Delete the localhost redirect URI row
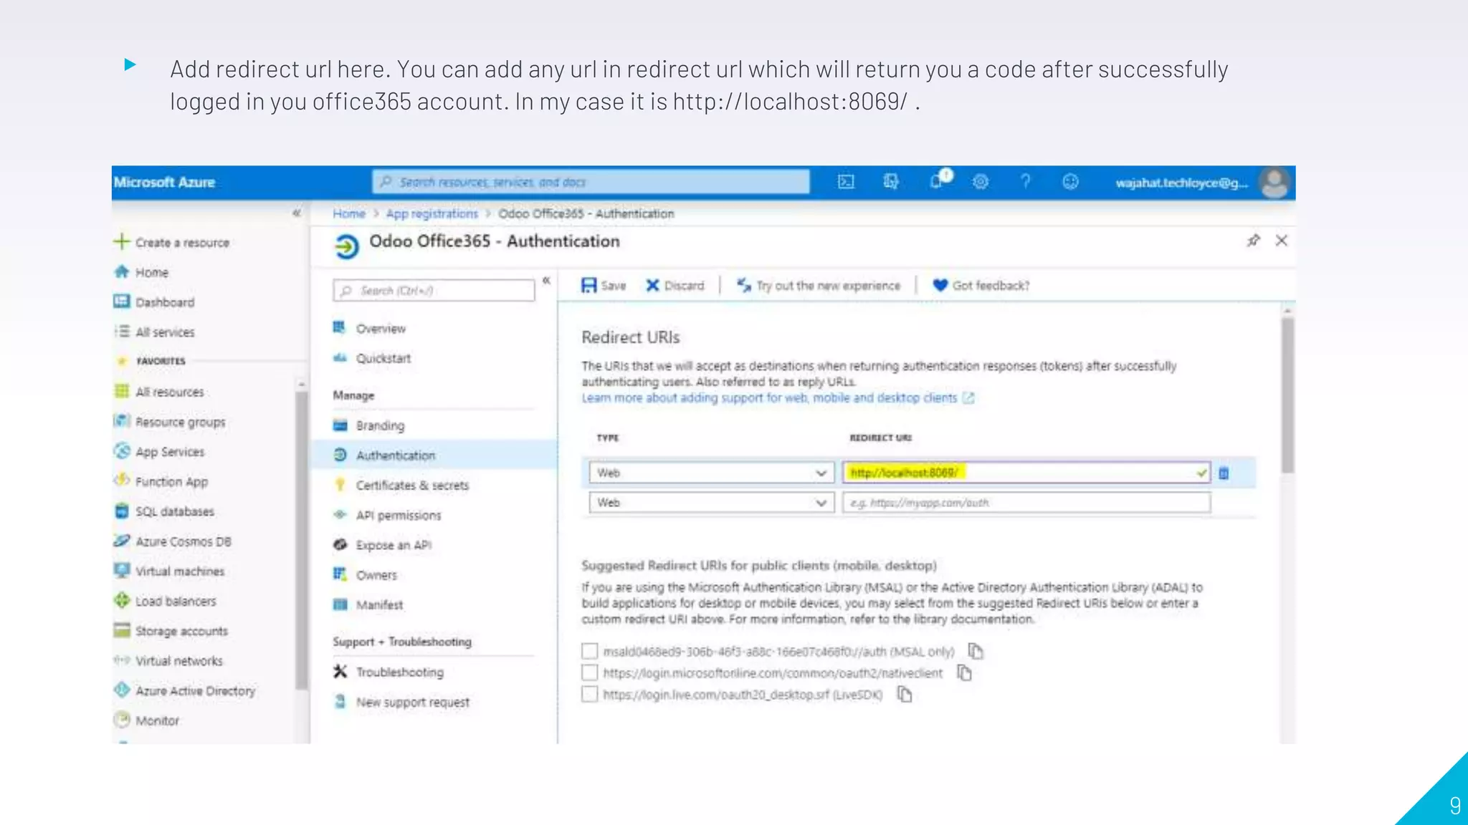 tap(1224, 473)
